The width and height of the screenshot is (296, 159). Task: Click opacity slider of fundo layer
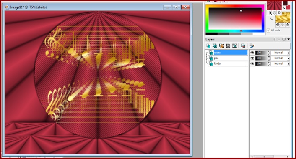[262, 64]
